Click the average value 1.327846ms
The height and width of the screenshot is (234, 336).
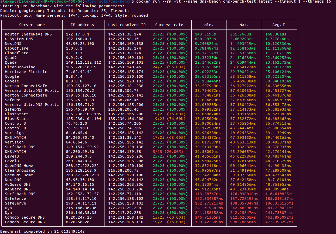tap(277, 39)
